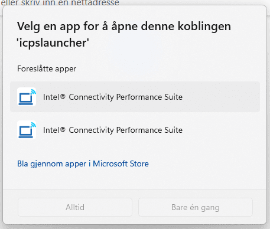Click empty space right of the lower app name

point(220,130)
